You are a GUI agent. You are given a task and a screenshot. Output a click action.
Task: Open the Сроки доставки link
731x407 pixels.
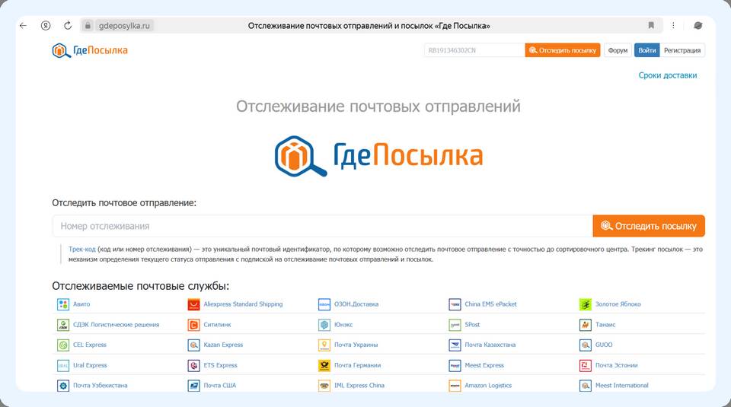point(667,75)
